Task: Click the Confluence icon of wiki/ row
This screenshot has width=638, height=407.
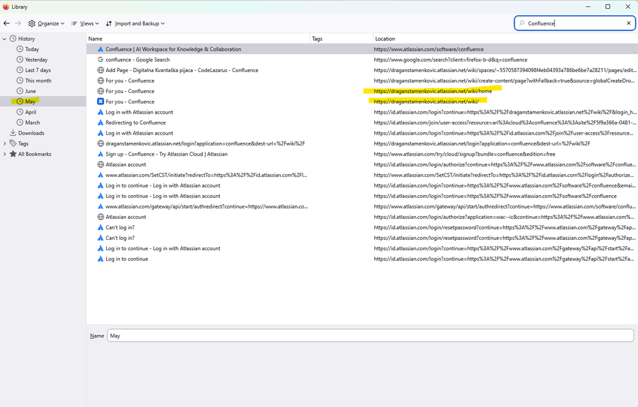Action: [x=100, y=101]
